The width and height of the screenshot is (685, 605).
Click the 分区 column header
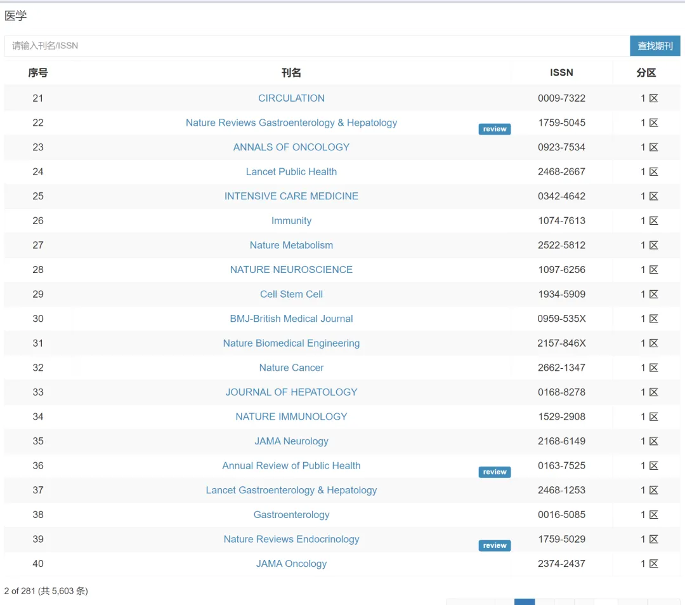click(x=646, y=73)
